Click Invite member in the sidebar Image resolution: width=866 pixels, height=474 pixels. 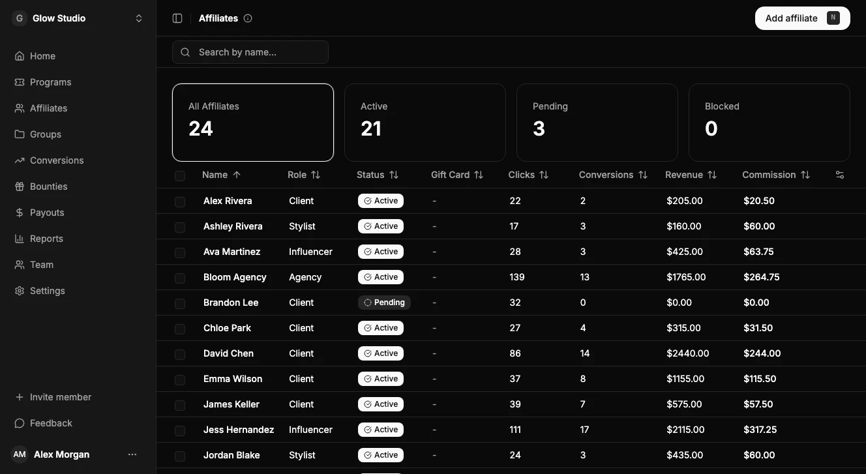click(60, 397)
